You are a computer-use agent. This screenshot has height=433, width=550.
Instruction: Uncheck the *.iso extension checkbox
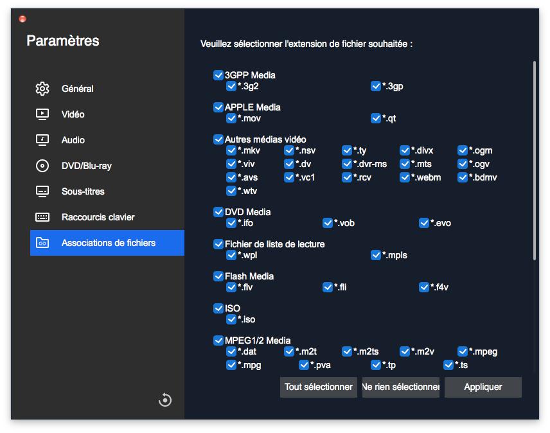coord(232,319)
